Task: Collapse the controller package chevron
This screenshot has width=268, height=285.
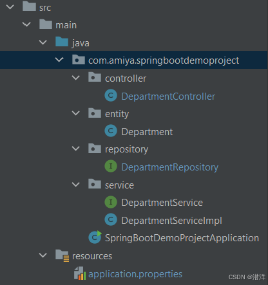Action: (x=76, y=78)
